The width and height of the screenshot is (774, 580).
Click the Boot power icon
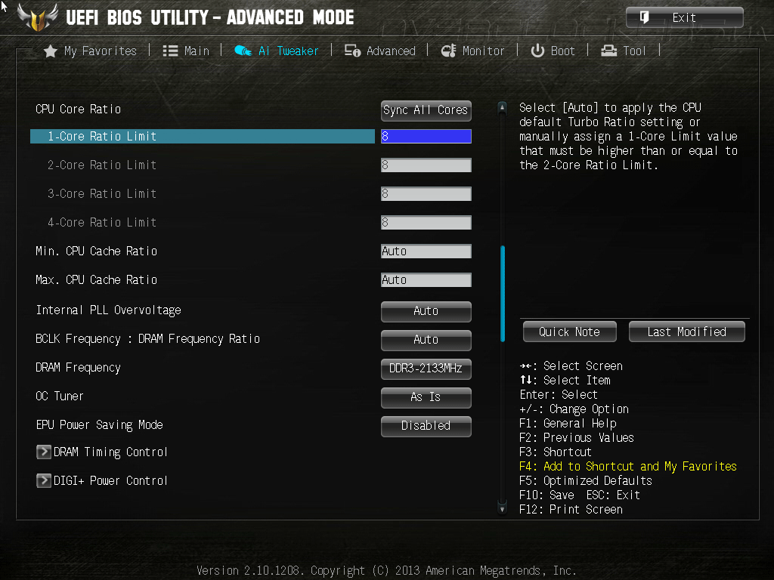coord(537,51)
